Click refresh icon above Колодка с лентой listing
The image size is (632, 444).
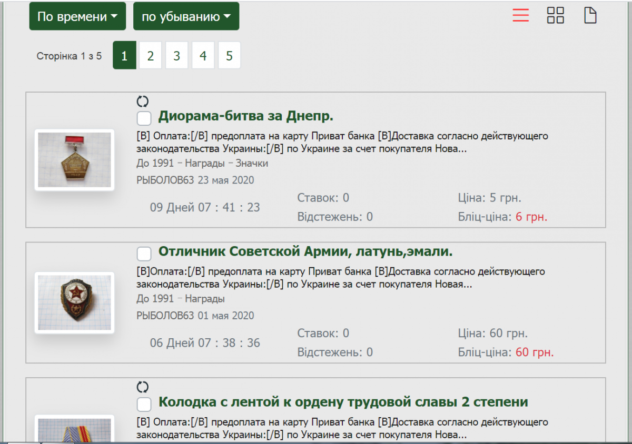pyautogui.click(x=143, y=387)
